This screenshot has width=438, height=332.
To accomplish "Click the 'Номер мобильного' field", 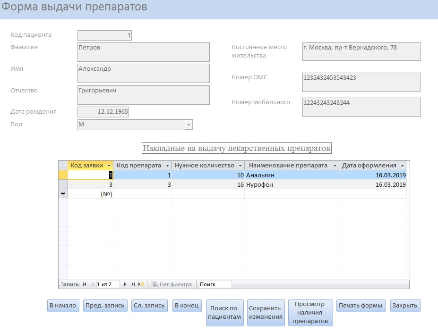I will click(361, 107).
